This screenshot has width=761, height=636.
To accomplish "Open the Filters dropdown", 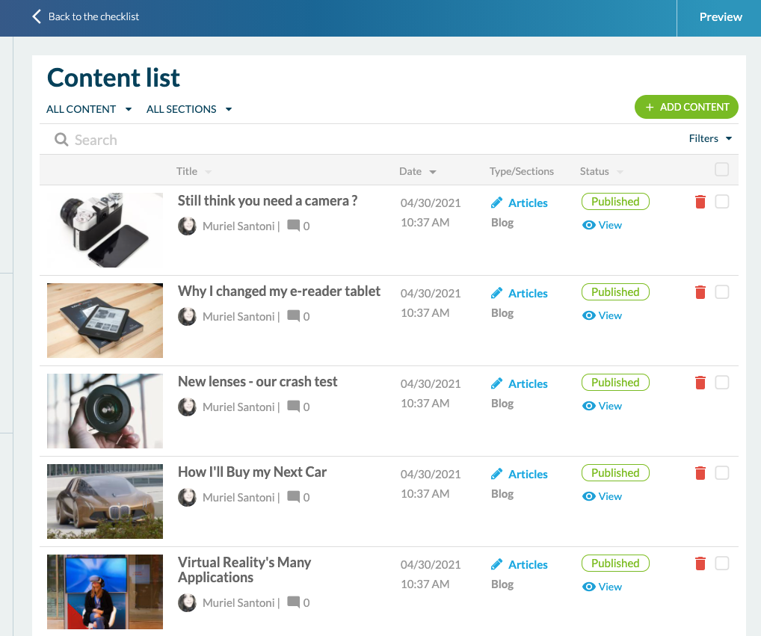I will (710, 138).
